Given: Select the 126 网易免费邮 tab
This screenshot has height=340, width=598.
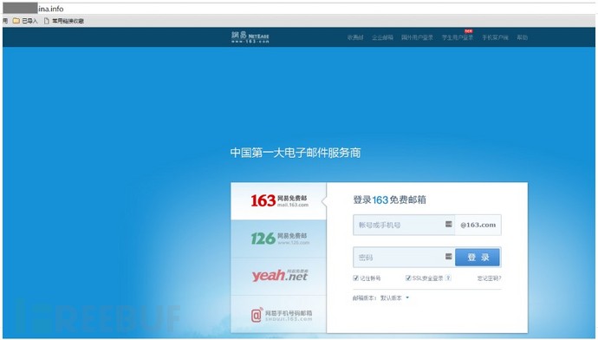Looking at the screenshot, I should coord(278,239).
